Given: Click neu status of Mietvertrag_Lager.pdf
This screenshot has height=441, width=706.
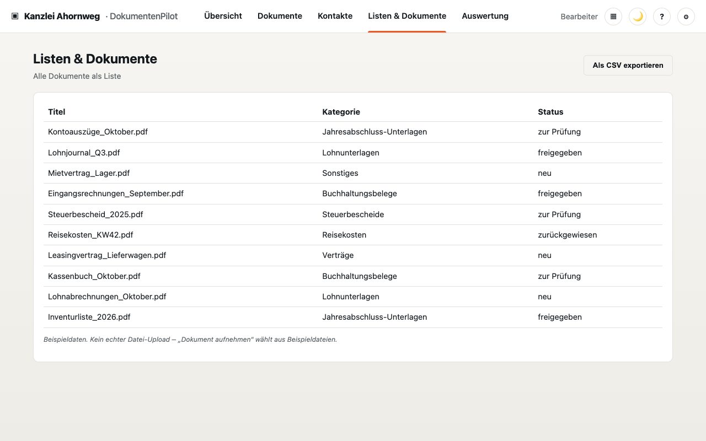Looking at the screenshot, I should (545, 173).
